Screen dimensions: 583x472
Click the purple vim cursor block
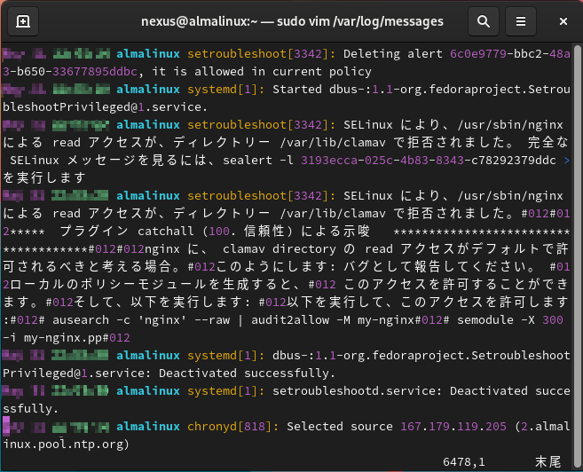7,426
